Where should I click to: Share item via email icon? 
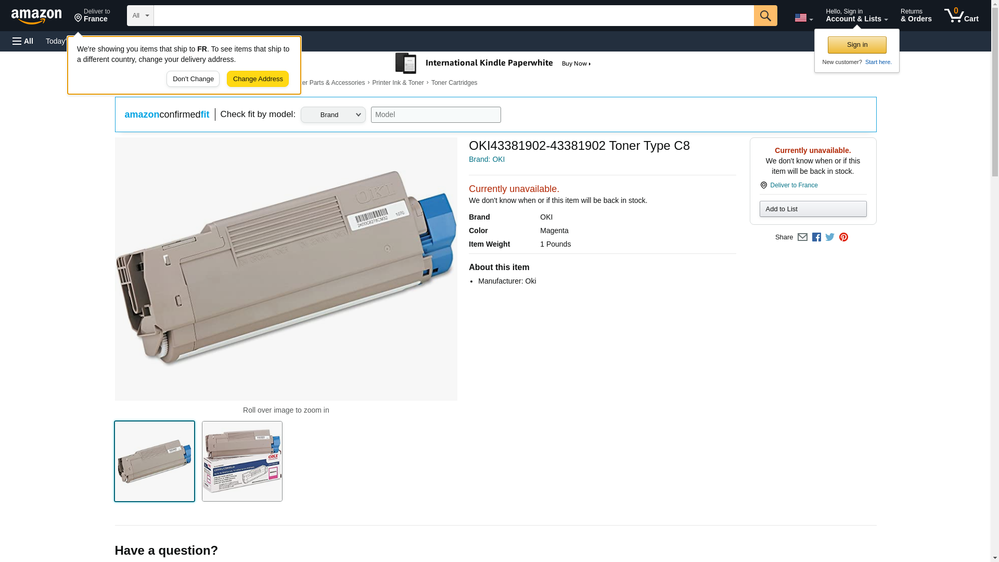(802, 237)
